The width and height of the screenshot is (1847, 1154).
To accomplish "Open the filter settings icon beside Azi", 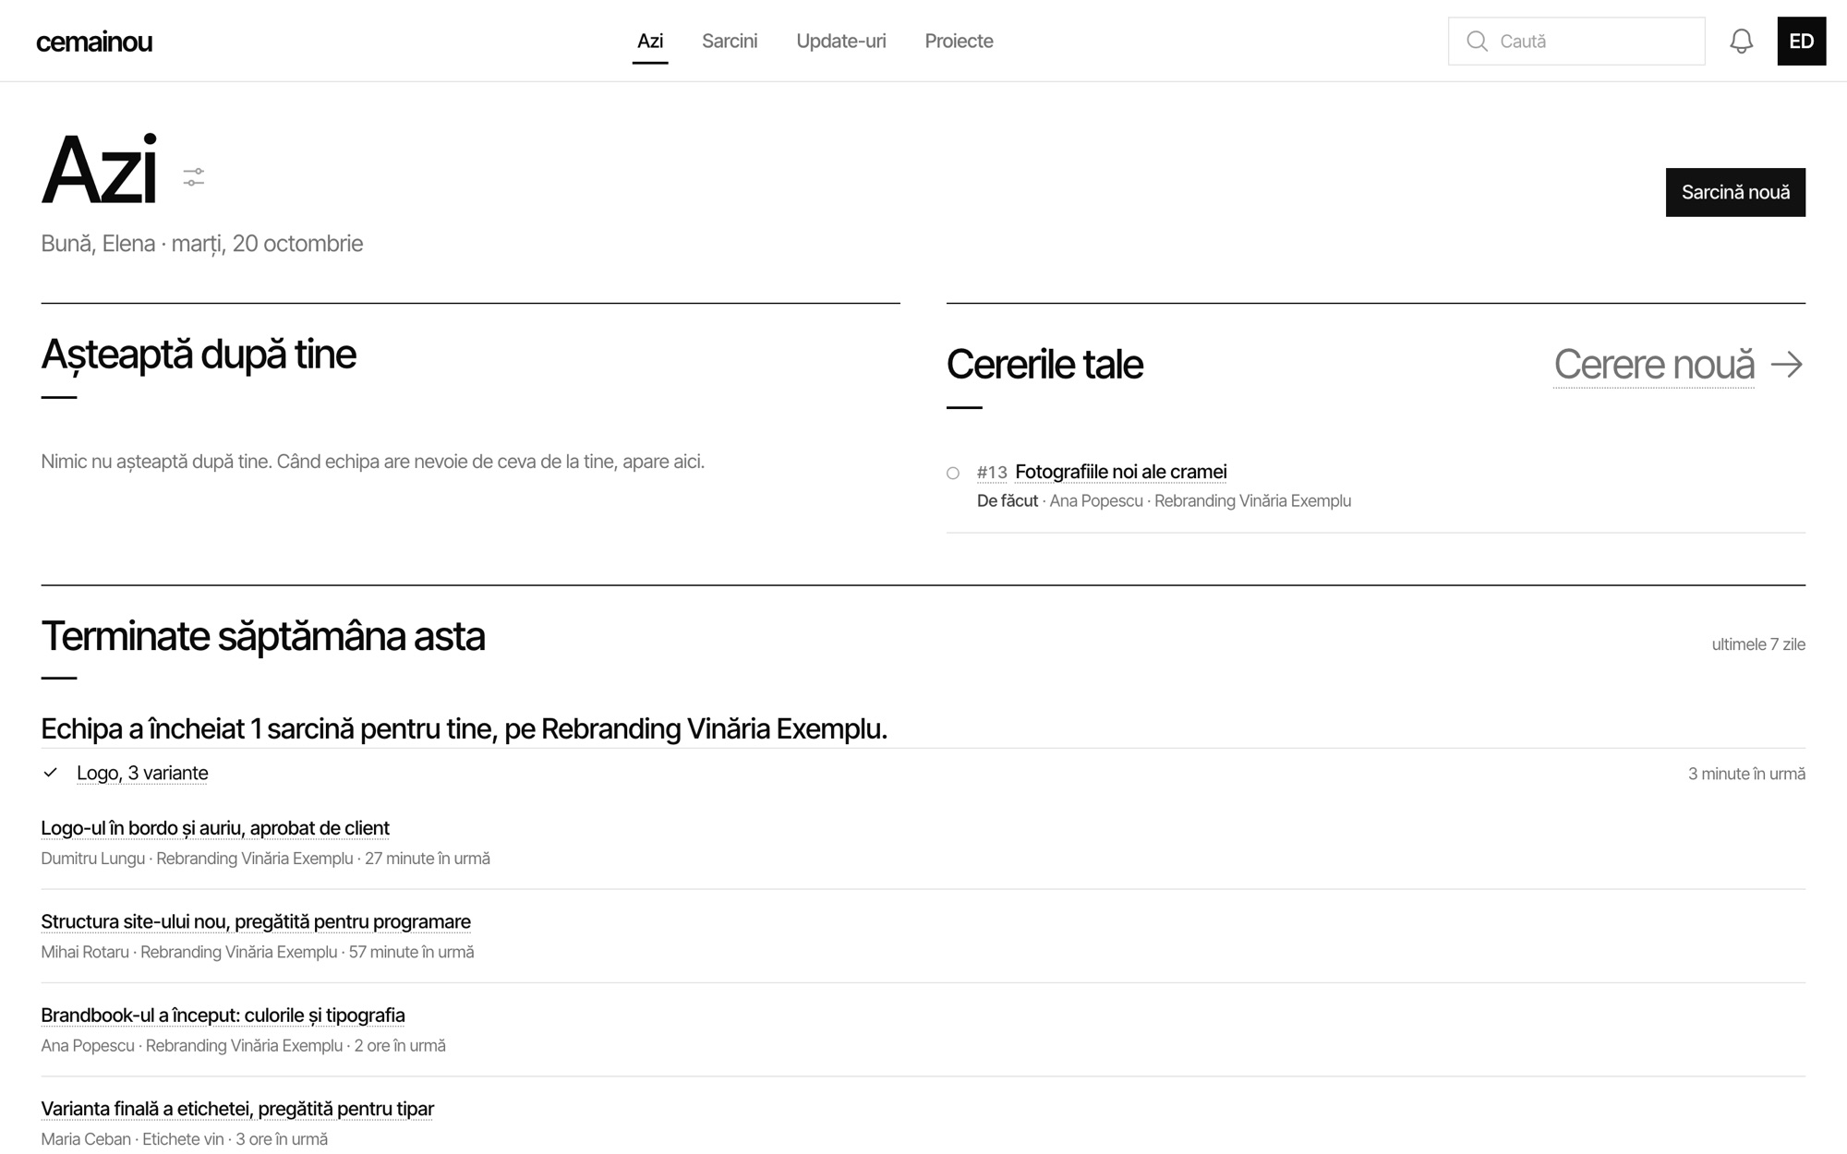I will [193, 177].
